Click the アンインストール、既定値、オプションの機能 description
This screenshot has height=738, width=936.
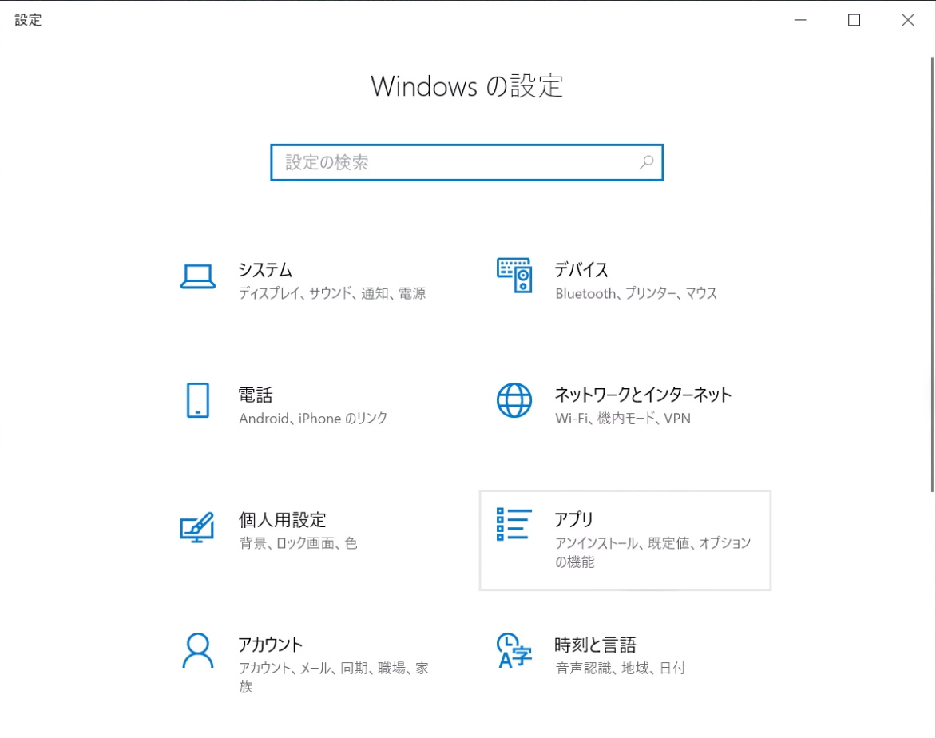[653, 553]
